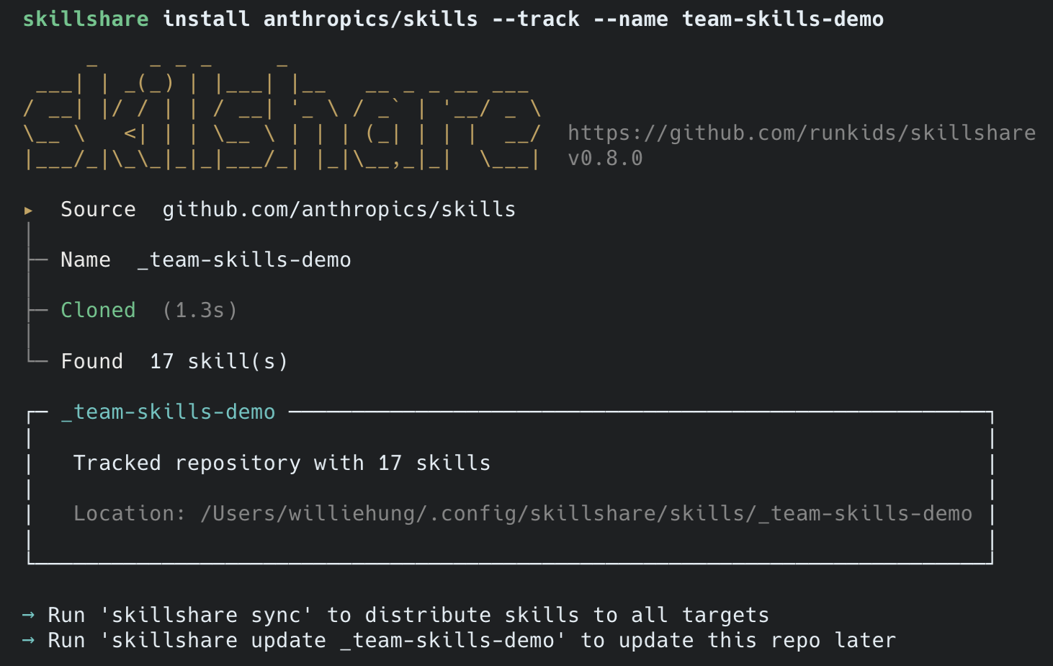Click 'to update this repo later' text
1053x666 pixels.
coord(738,640)
